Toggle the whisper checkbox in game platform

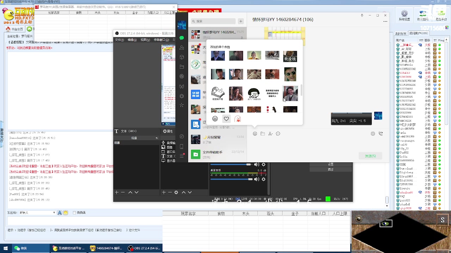pos(74,213)
